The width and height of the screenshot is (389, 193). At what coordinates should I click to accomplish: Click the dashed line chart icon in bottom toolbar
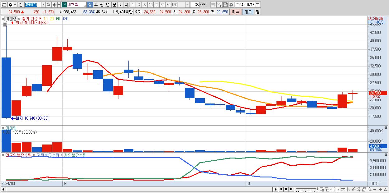point(332,189)
